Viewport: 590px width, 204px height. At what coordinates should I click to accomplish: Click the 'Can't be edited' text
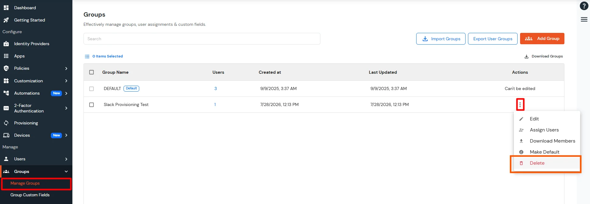(x=520, y=88)
